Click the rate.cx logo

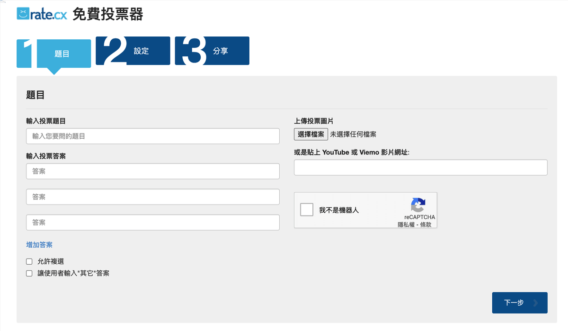pyautogui.click(x=42, y=13)
